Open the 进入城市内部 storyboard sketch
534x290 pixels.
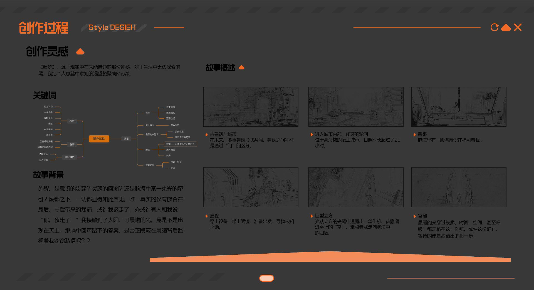[356, 107]
